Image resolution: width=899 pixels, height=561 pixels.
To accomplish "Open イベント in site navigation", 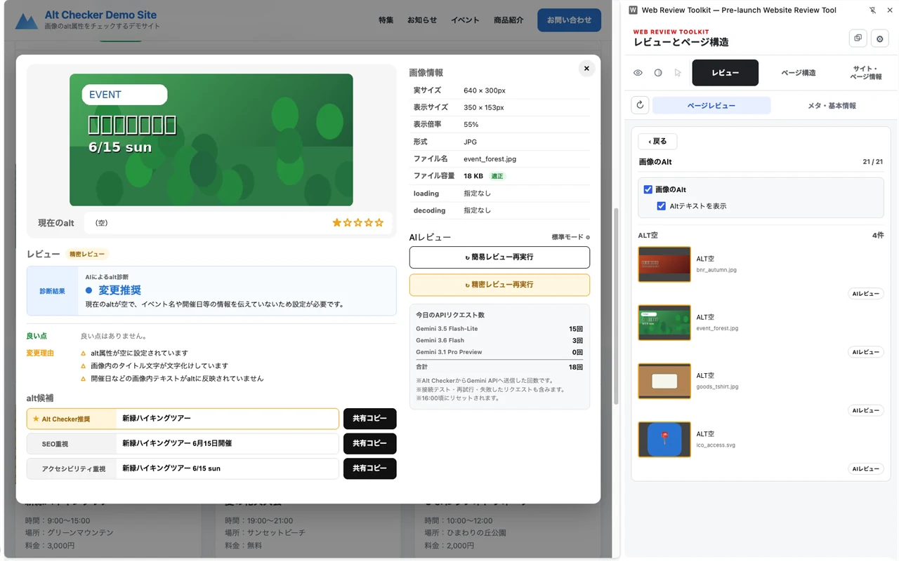I will tap(465, 20).
